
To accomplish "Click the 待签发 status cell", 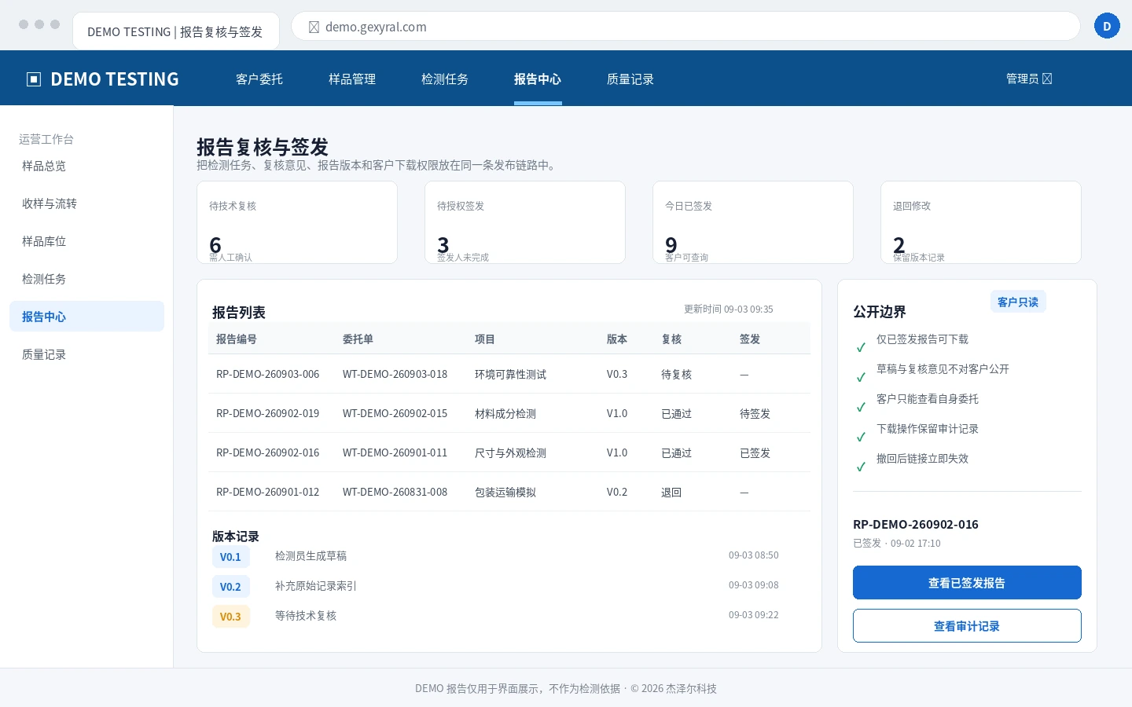I will (x=755, y=413).
